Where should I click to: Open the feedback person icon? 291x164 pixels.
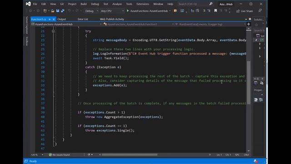click(260, 11)
